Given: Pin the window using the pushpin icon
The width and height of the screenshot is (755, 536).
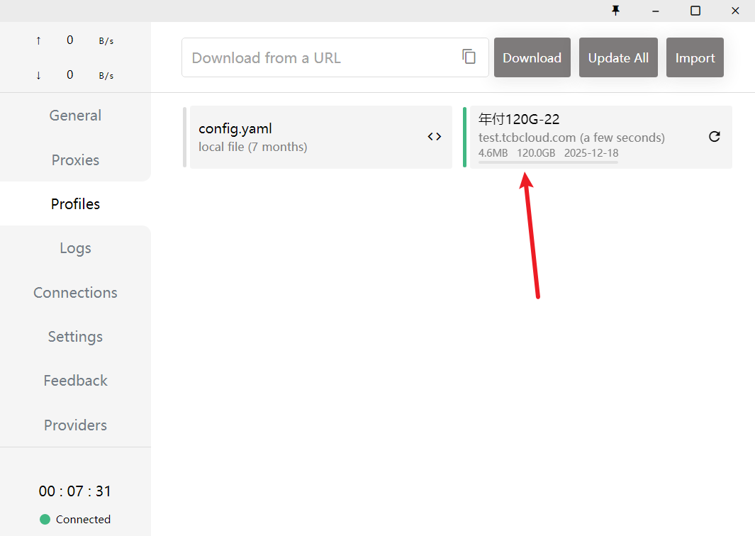Looking at the screenshot, I should (615, 10).
